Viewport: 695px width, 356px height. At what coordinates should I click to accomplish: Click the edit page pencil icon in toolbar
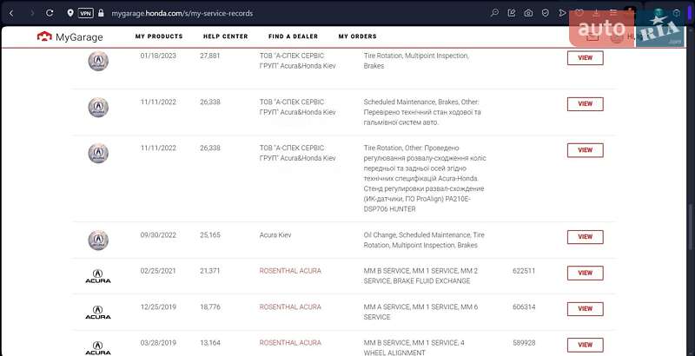pos(512,13)
